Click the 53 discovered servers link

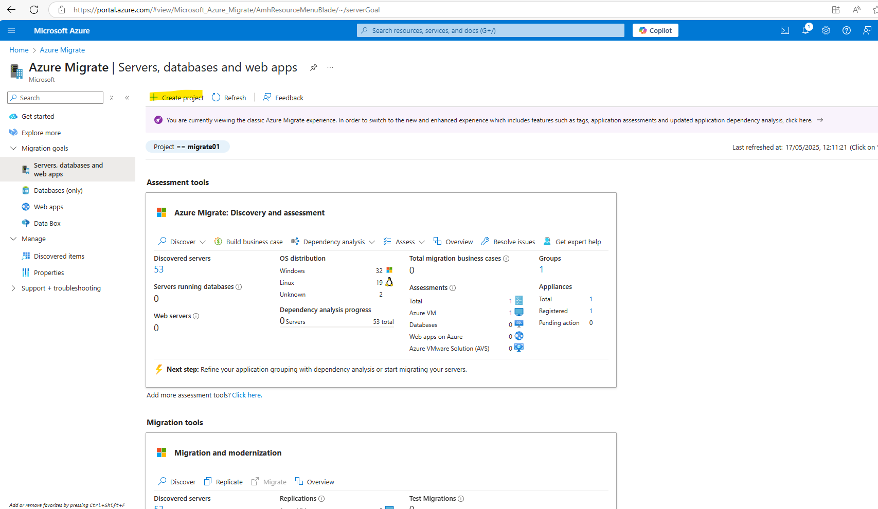pyautogui.click(x=158, y=269)
